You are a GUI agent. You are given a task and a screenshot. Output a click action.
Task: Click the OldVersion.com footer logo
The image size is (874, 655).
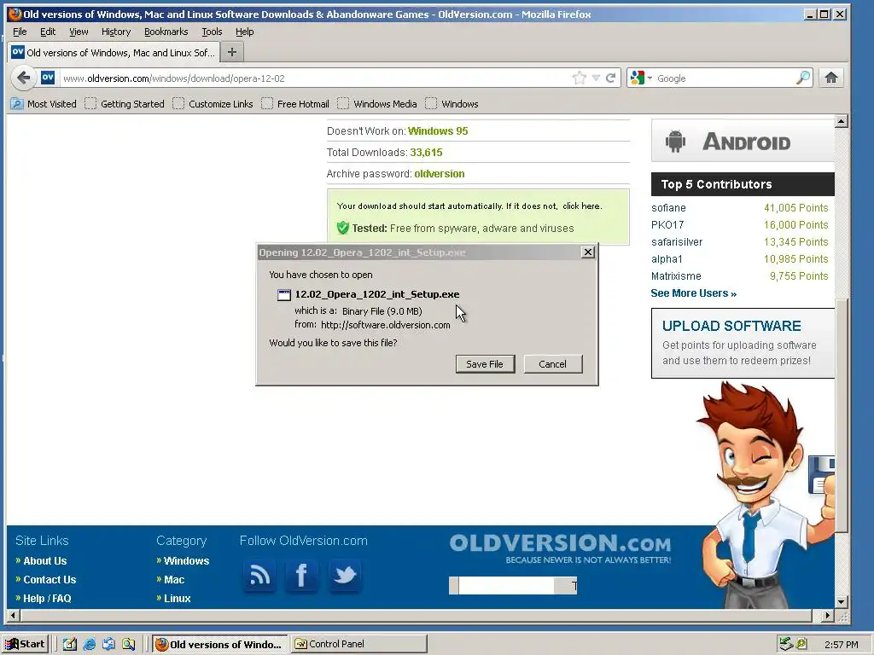(560, 548)
